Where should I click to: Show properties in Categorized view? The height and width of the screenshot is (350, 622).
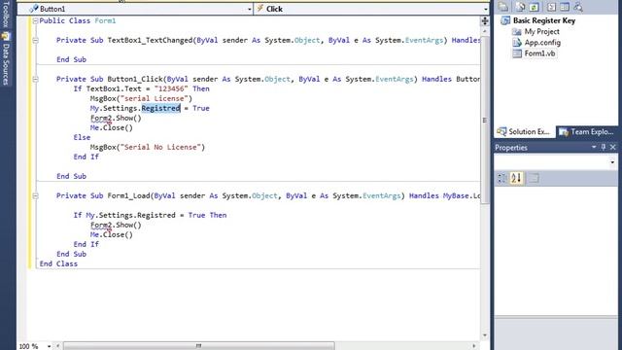pos(502,178)
